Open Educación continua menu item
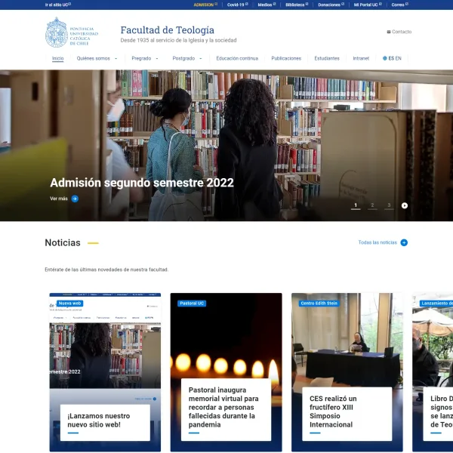Screen dimensions: 453x453 pos(237,58)
